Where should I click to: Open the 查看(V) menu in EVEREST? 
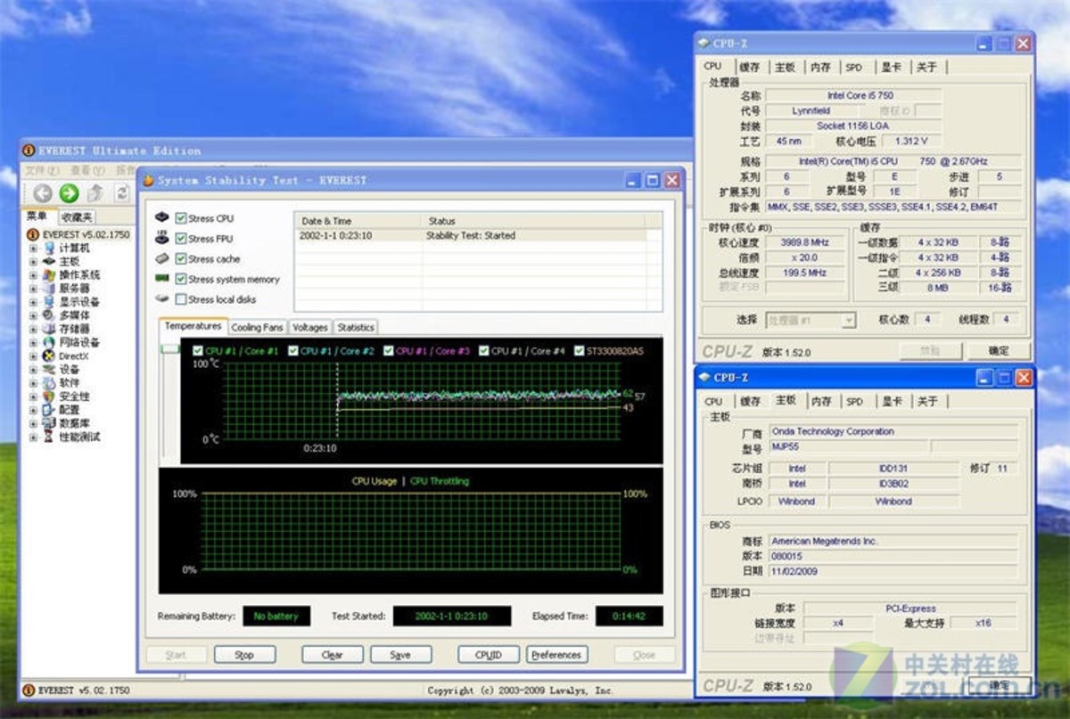86,169
